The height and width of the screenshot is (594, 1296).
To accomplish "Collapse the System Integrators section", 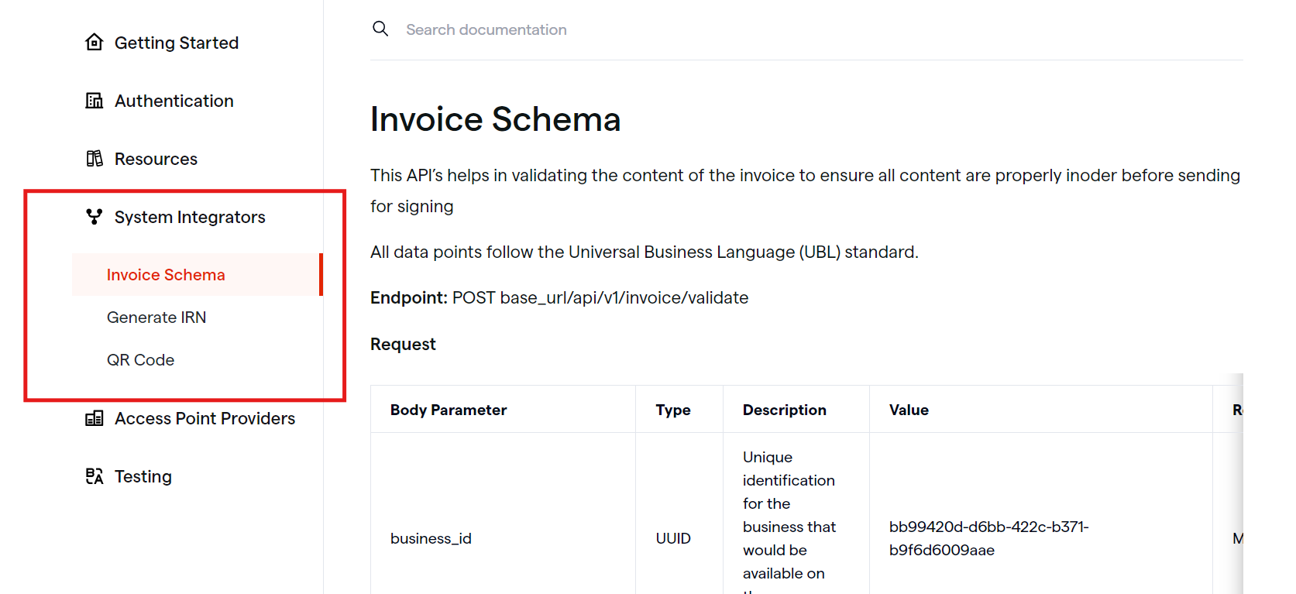I will [x=190, y=217].
